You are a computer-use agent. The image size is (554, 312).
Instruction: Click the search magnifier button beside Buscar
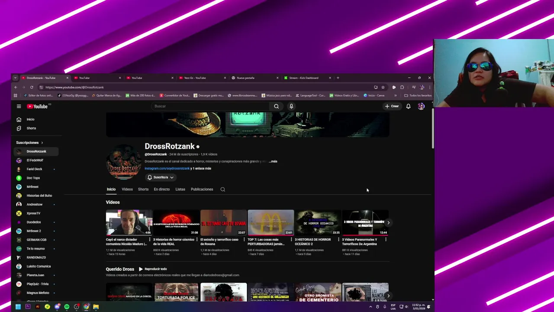coord(276,106)
